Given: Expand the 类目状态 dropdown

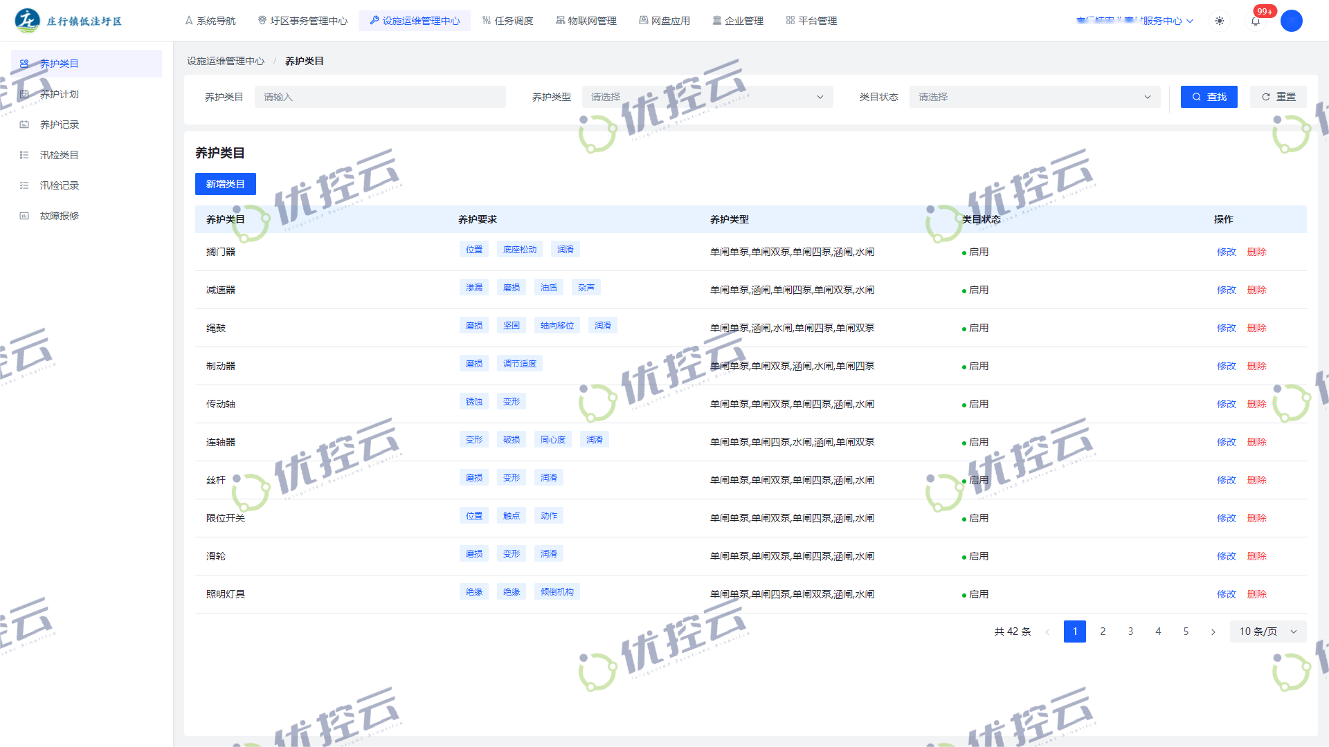Looking at the screenshot, I should (1034, 97).
